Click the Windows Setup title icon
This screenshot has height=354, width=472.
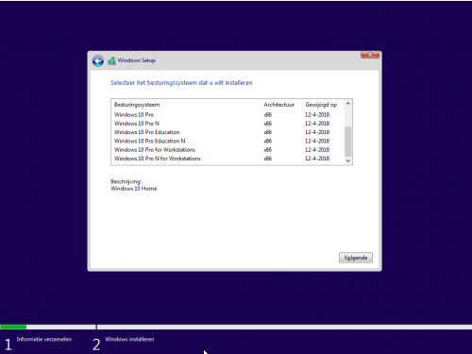coord(111,60)
